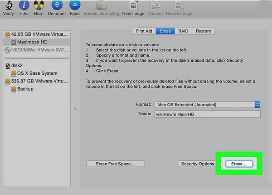
Task: Select OS X Base System volume
Action: coord(37,73)
